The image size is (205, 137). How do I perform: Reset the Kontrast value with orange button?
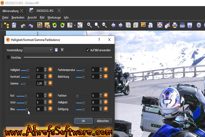coord(50,77)
